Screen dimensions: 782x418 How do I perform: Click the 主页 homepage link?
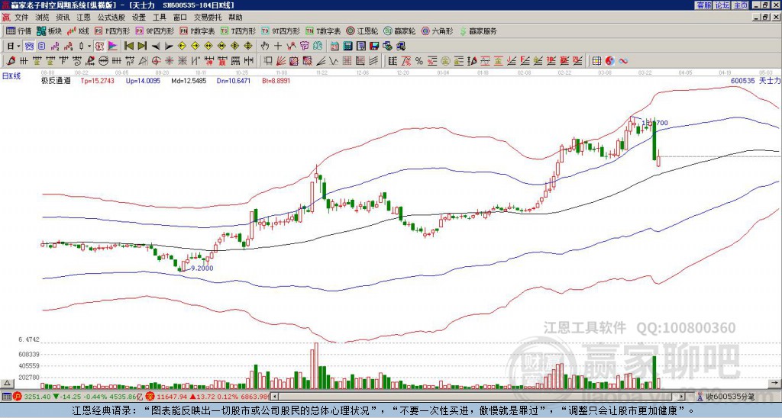click(741, 5)
